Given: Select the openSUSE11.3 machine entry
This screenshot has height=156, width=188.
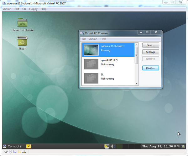Looking at the screenshot, I should (x=108, y=64).
